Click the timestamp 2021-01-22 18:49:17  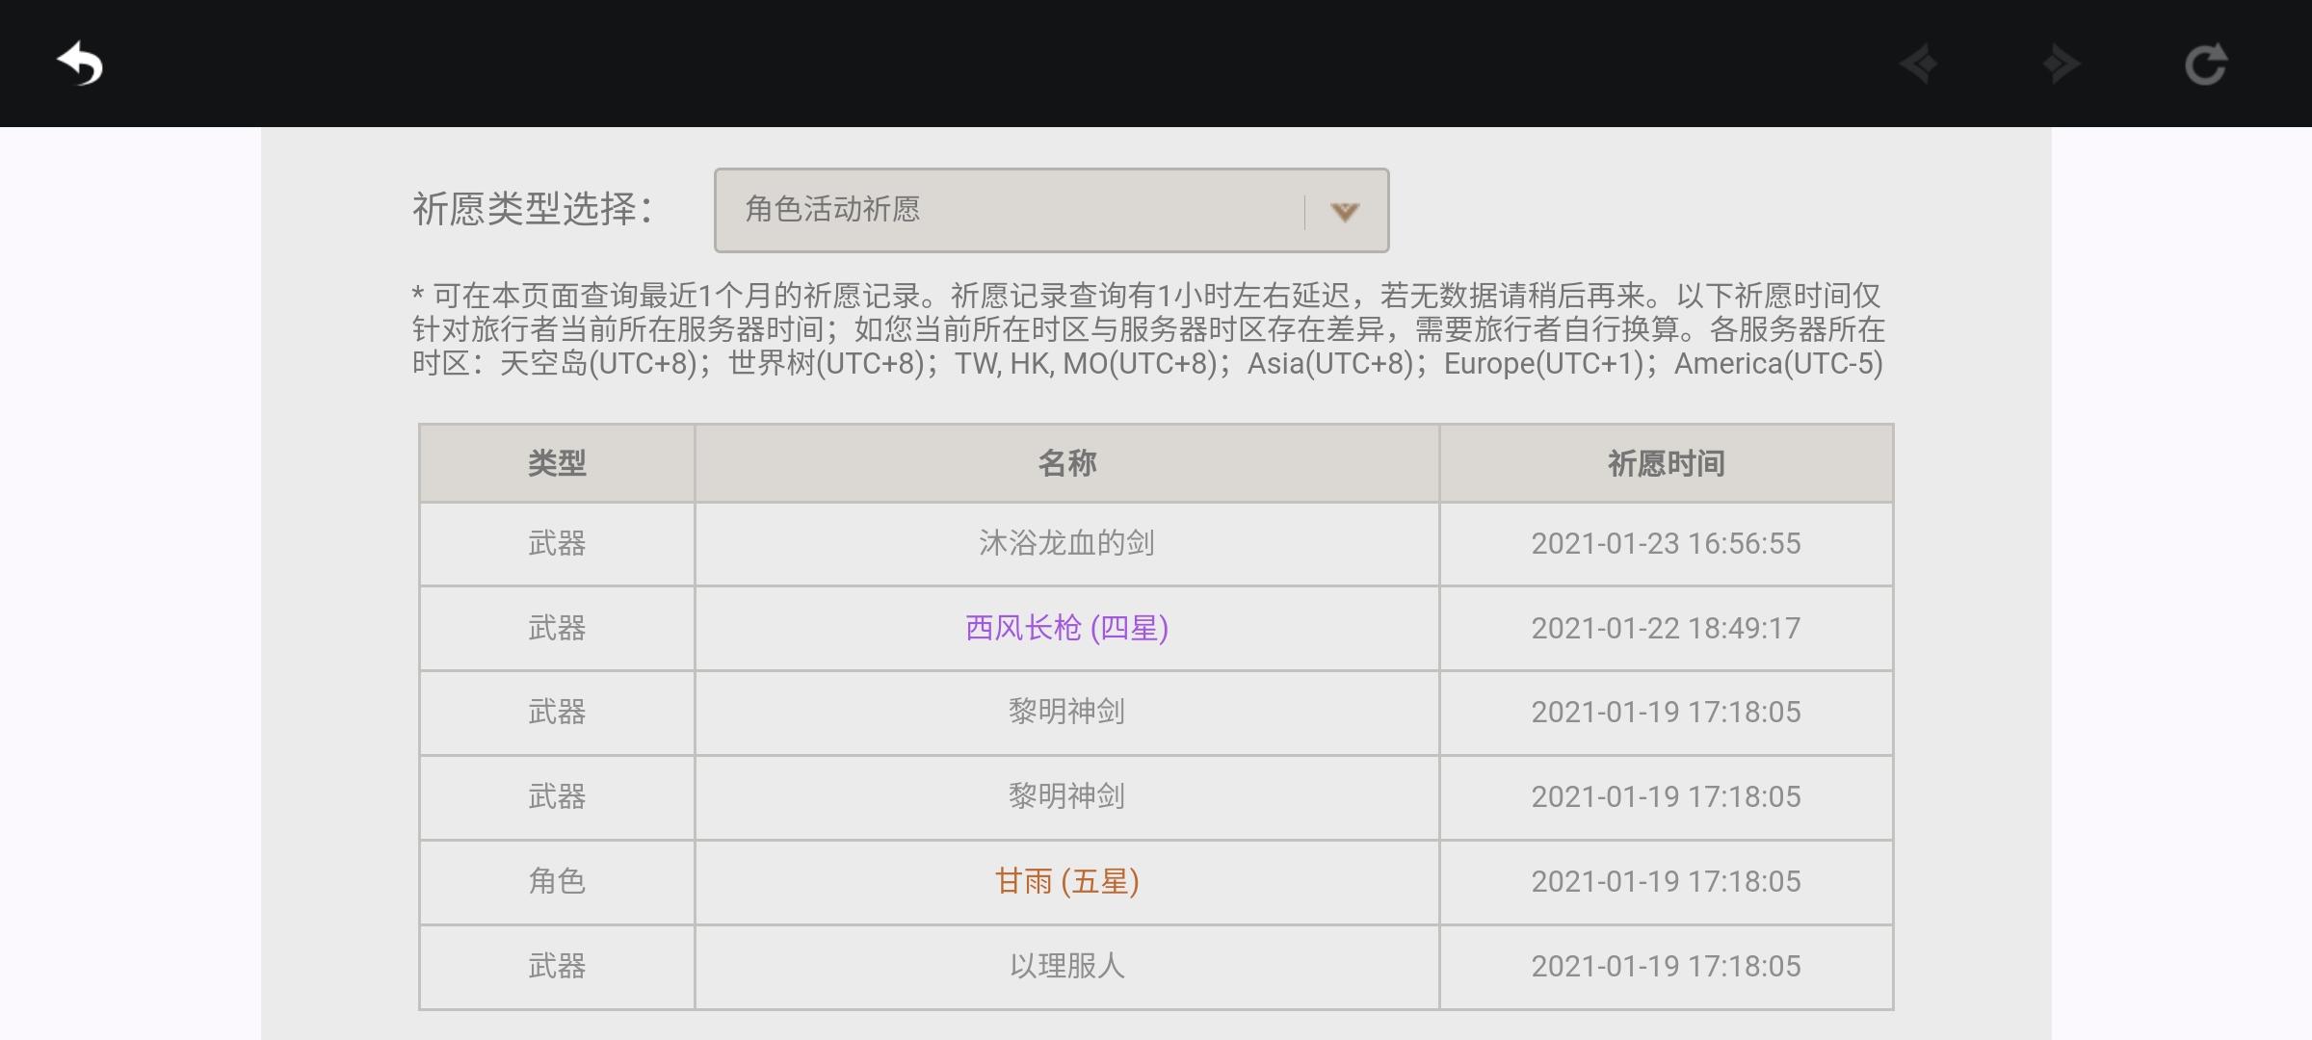pos(1666,628)
